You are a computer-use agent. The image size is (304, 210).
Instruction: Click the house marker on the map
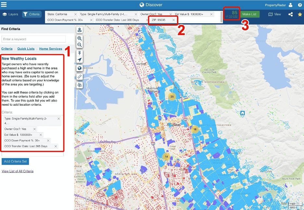point(243,113)
